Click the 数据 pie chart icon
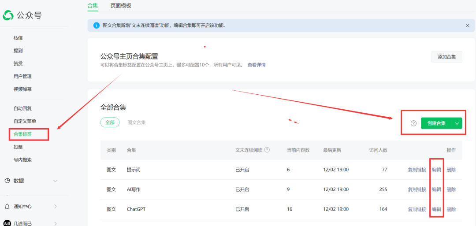This screenshot has width=476, height=226. pos(7,181)
